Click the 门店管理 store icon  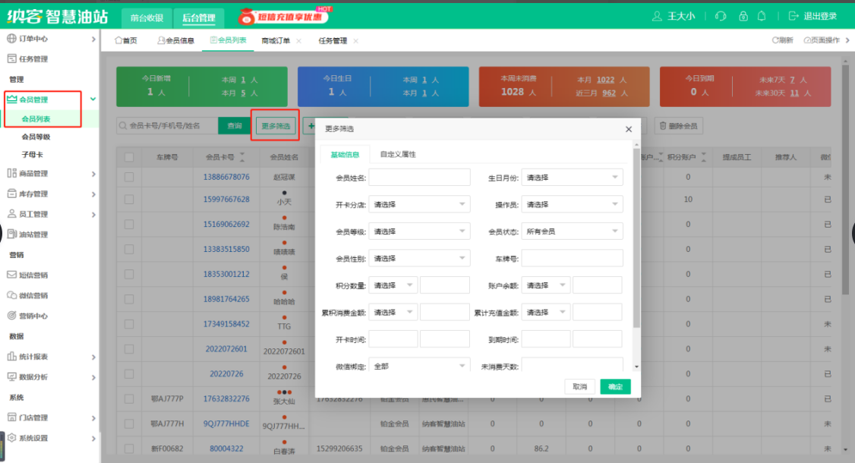pyautogui.click(x=11, y=417)
